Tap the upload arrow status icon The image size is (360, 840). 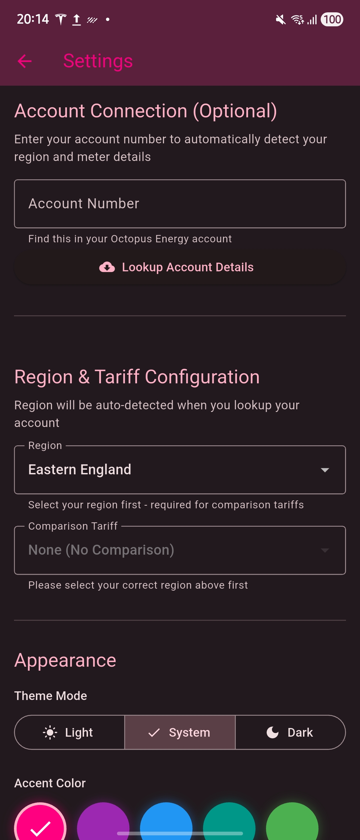tap(76, 19)
